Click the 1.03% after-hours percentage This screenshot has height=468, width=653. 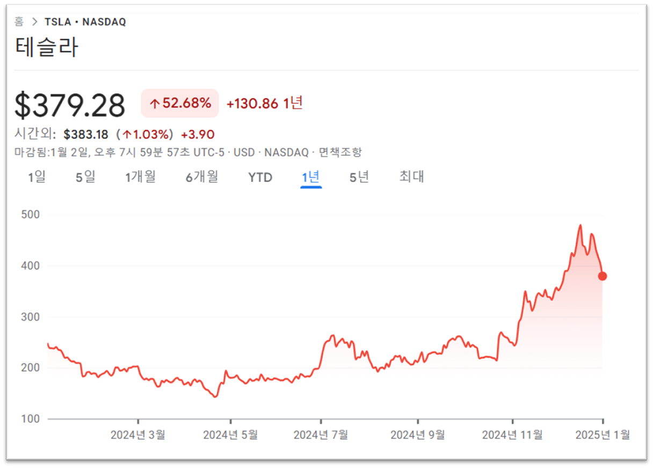tap(144, 134)
